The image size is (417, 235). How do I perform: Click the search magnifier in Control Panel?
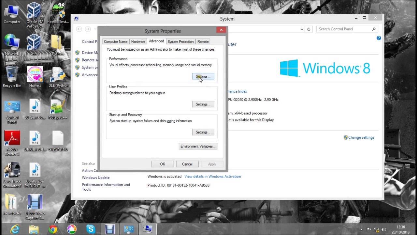pos(374,29)
